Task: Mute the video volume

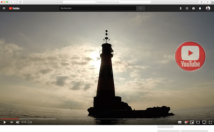Action: [18, 122]
